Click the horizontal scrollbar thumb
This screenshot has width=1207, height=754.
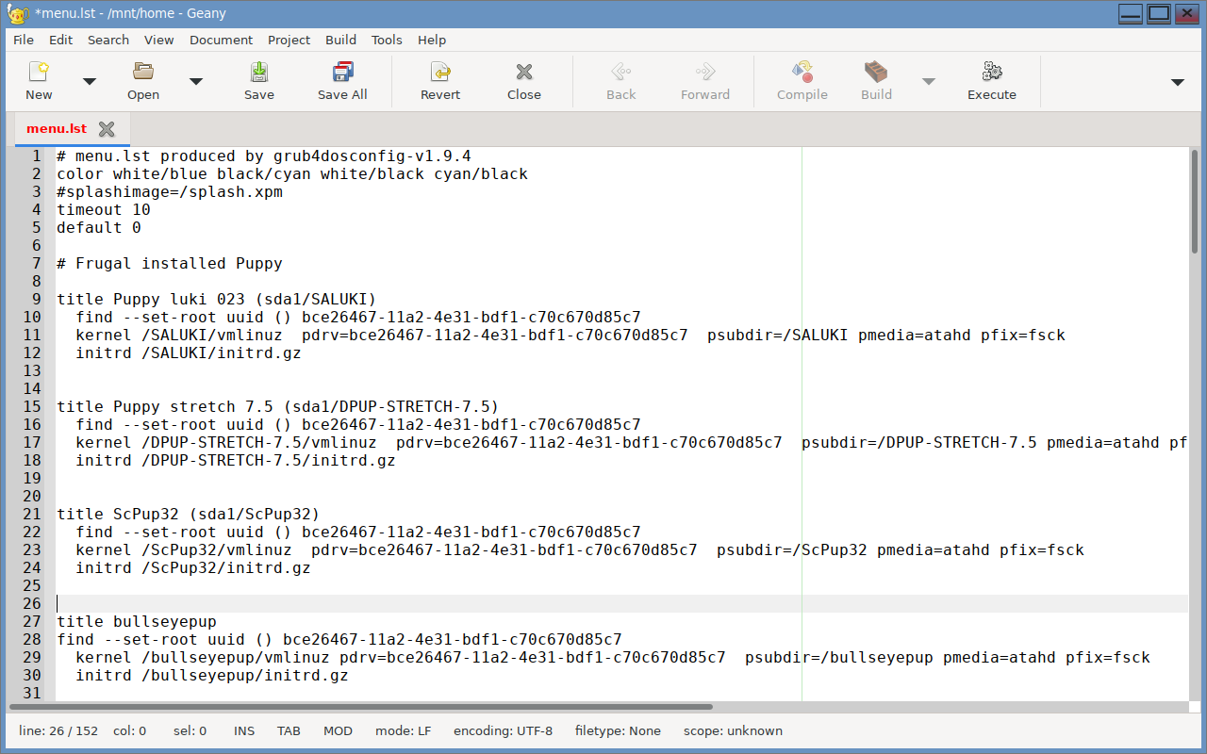coord(361,706)
